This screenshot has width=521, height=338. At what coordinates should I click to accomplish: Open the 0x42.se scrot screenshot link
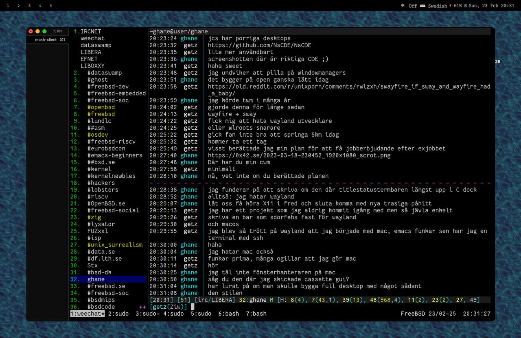pyautogui.click(x=299, y=155)
